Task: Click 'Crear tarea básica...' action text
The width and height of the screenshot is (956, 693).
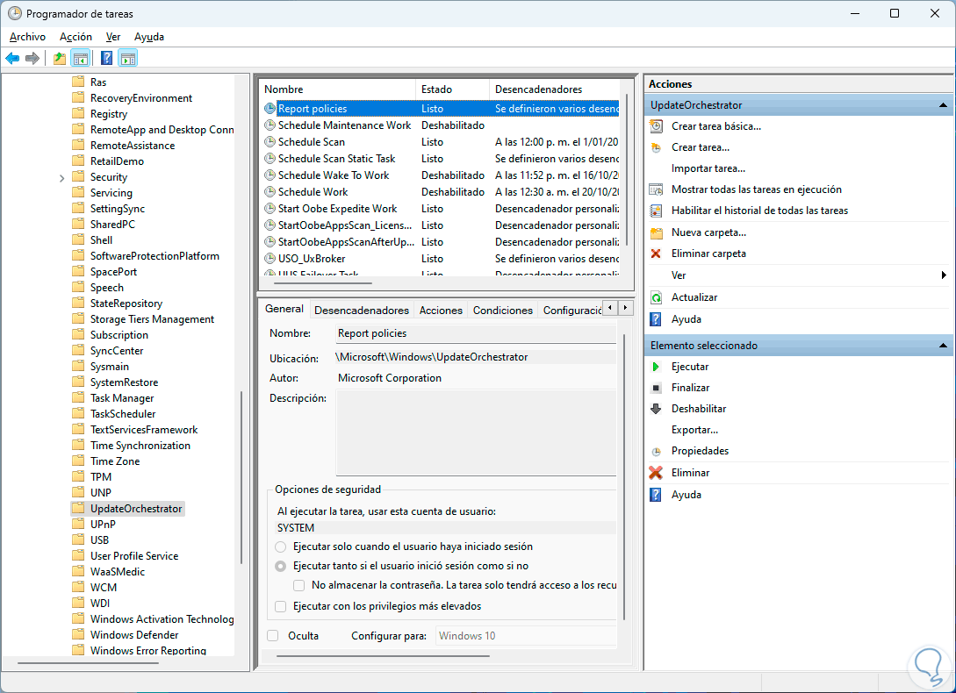Action: (x=715, y=126)
